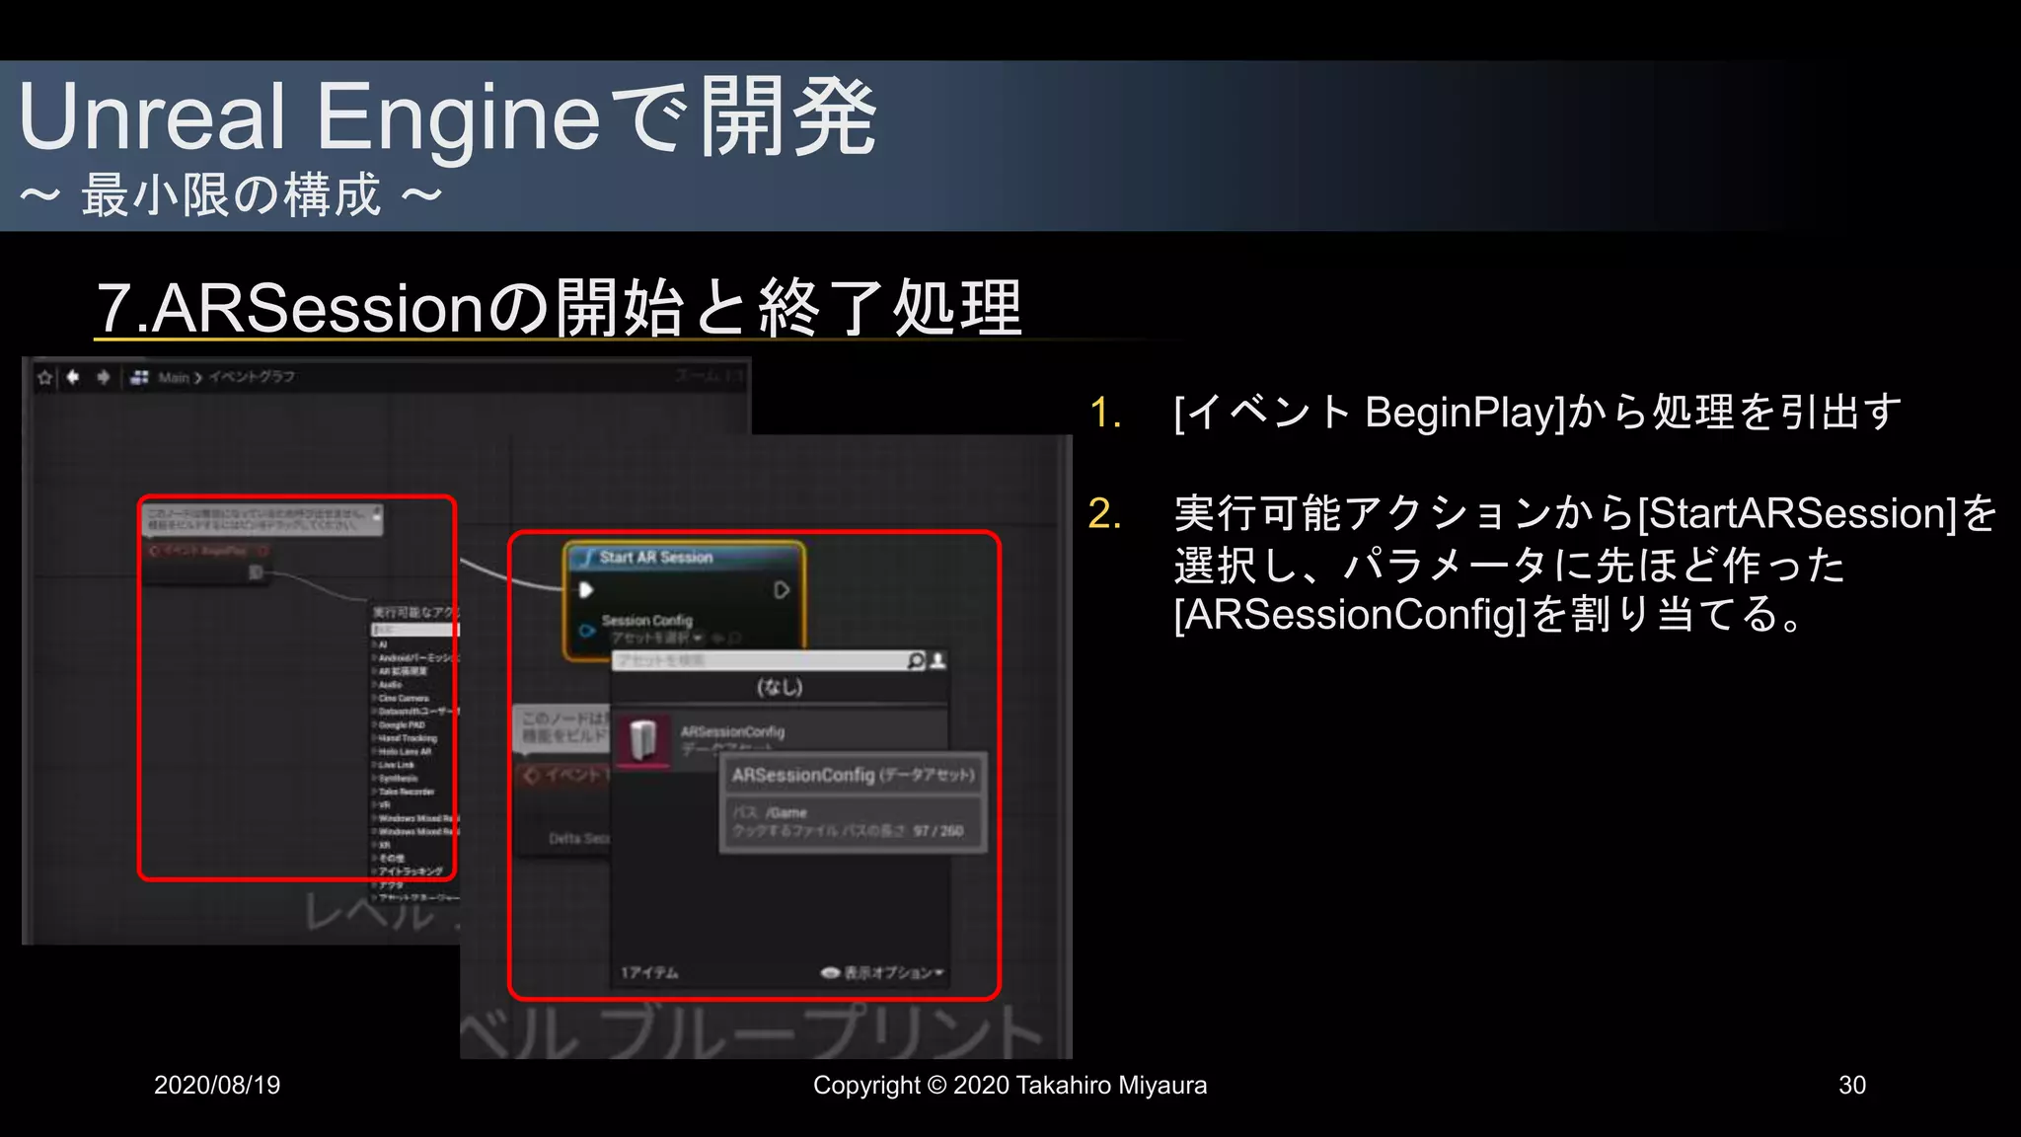Select the Main breadcrumb

tap(174, 377)
